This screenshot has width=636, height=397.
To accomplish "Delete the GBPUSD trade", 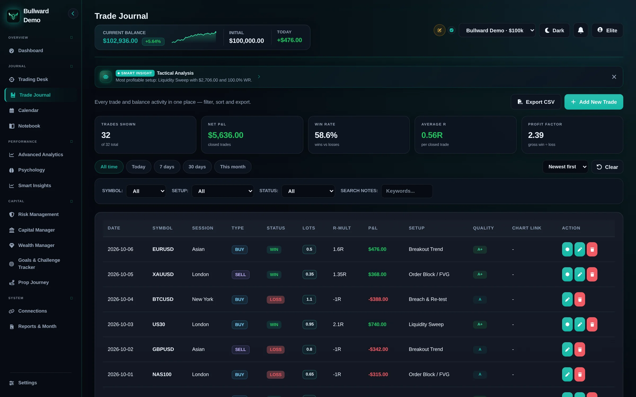I will pyautogui.click(x=580, y=349).
